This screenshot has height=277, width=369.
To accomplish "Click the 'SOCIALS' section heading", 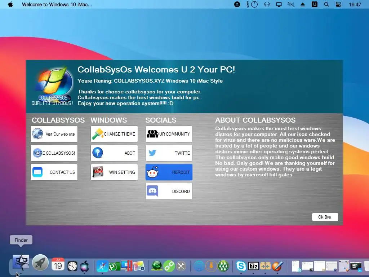I will pyautogui.click(x=161, y=120).
